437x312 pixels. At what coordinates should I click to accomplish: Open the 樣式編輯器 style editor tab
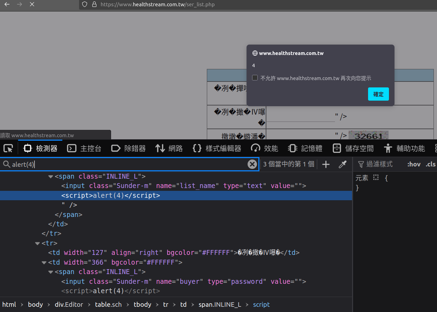click(217, 148)
